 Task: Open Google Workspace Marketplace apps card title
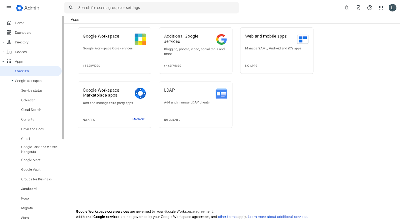pos(101,93)
